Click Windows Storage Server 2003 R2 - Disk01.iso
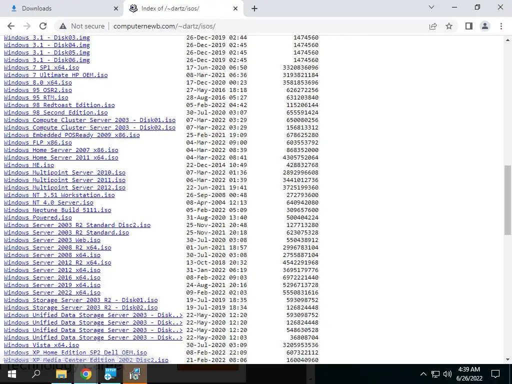 tap(81, 300)
